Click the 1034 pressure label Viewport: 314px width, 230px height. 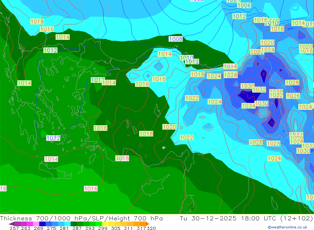click(x=248, y=105)
